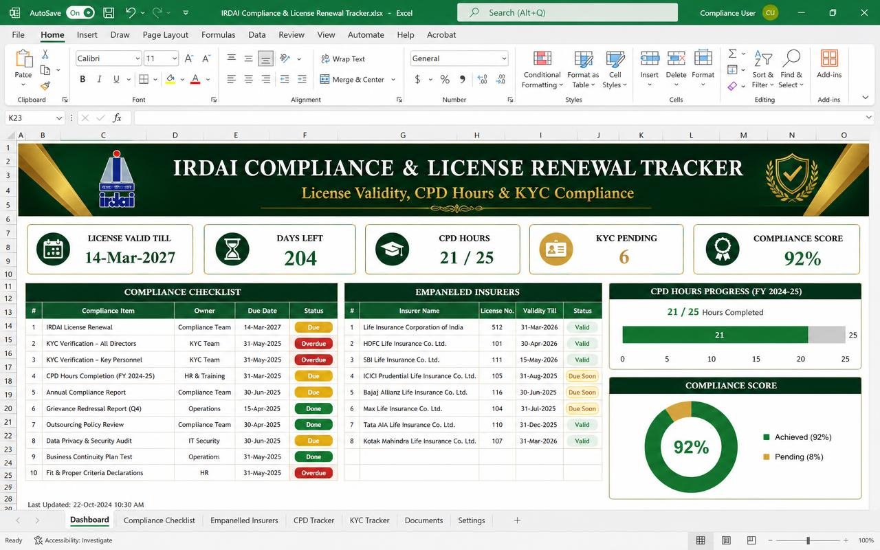Open the Page Layout tab
880x550 pixels.
(165, 34)
